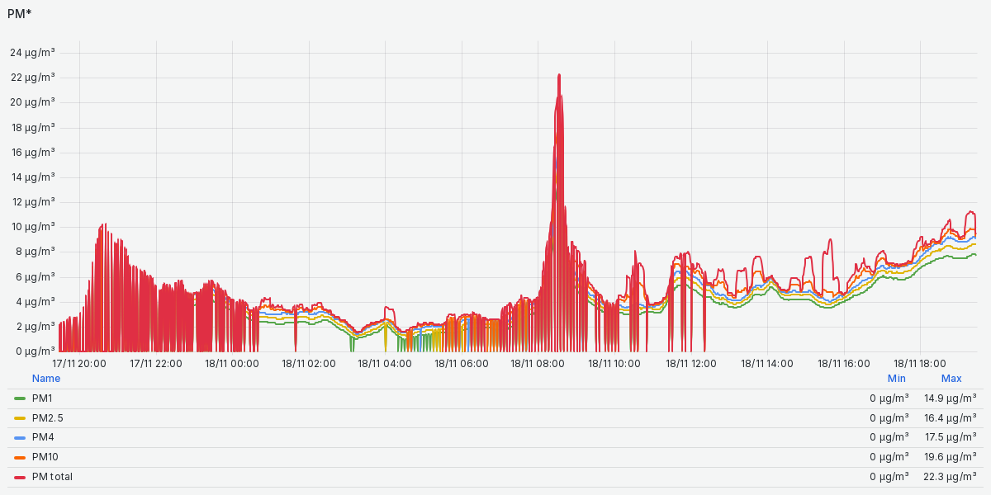Sort legend by the Min column header

896,379
